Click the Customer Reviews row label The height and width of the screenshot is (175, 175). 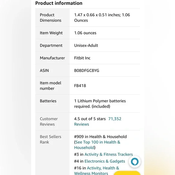(x=49, y=122)
